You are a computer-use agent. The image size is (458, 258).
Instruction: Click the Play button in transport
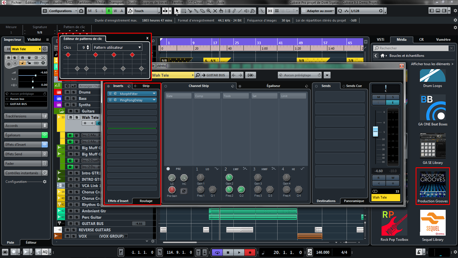[239, 253]
